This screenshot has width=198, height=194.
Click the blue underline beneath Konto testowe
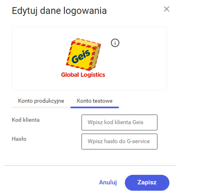pos(95,107)
